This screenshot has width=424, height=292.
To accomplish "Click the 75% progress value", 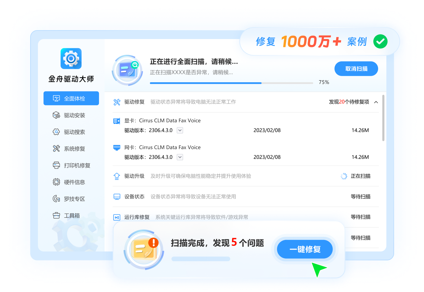I will coord(324,82).
